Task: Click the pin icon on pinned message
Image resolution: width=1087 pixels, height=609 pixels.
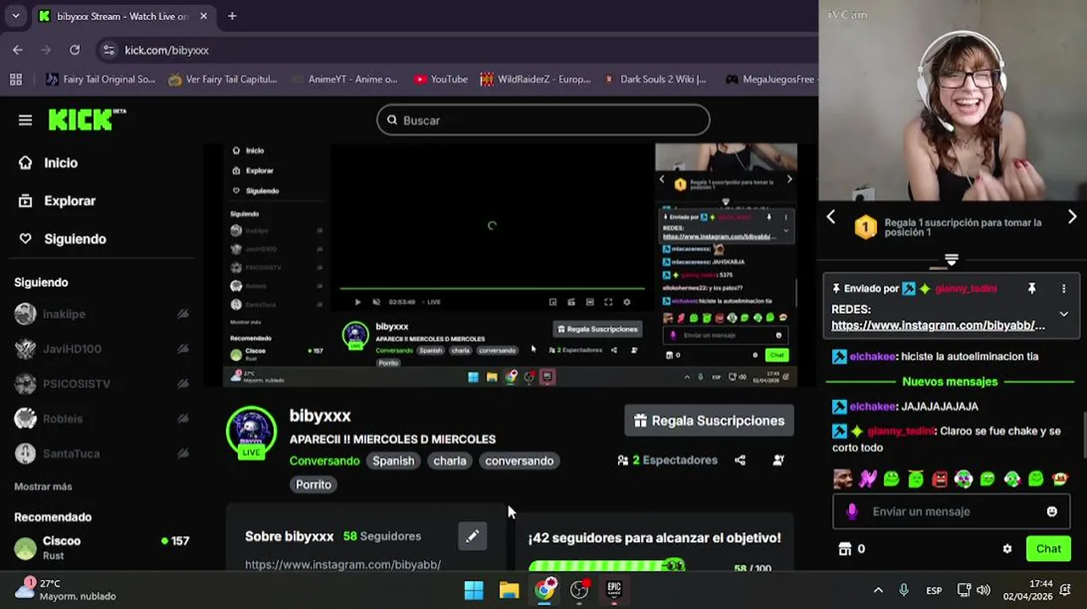Action: [1031, 288]
